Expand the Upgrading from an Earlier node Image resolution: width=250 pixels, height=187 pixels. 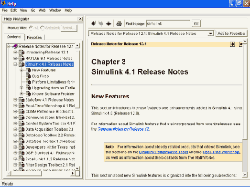22,88
